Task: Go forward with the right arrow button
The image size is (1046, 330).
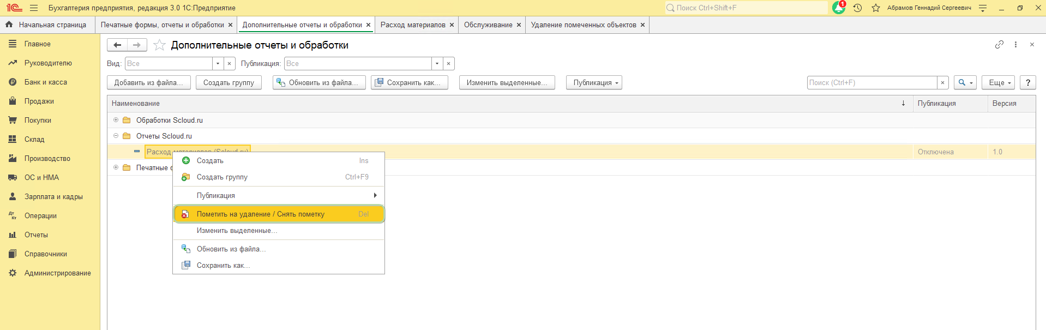Action: 137,45
